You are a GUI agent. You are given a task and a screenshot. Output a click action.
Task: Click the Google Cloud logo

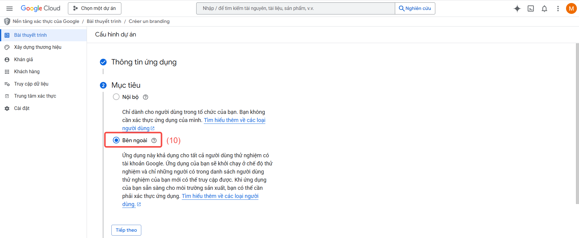pos(40,8)
